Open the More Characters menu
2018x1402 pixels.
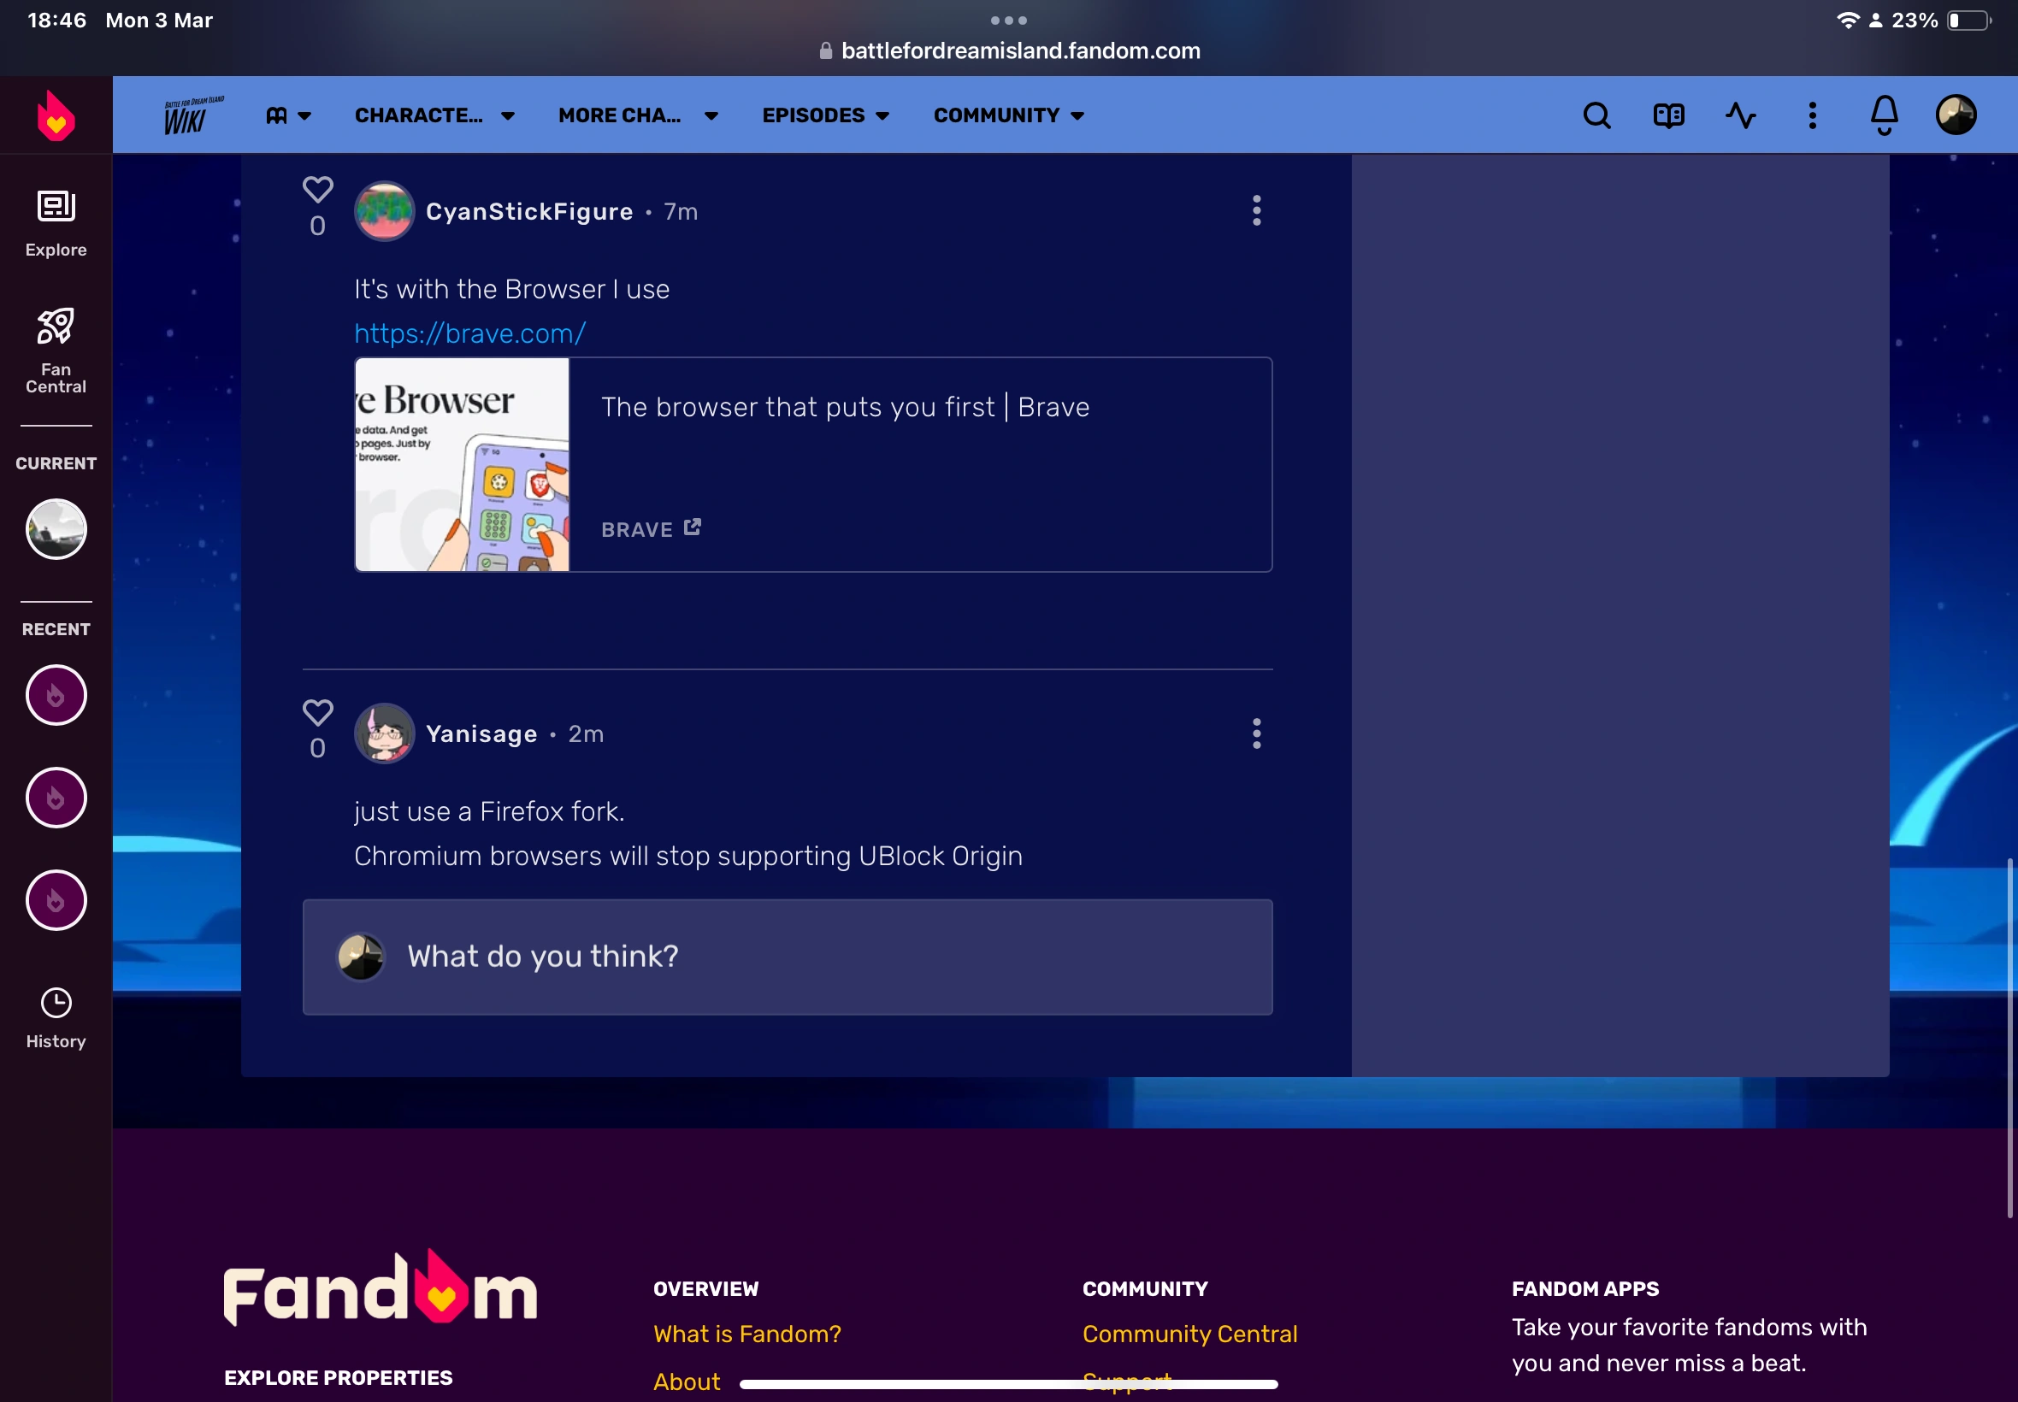point(638,115)
